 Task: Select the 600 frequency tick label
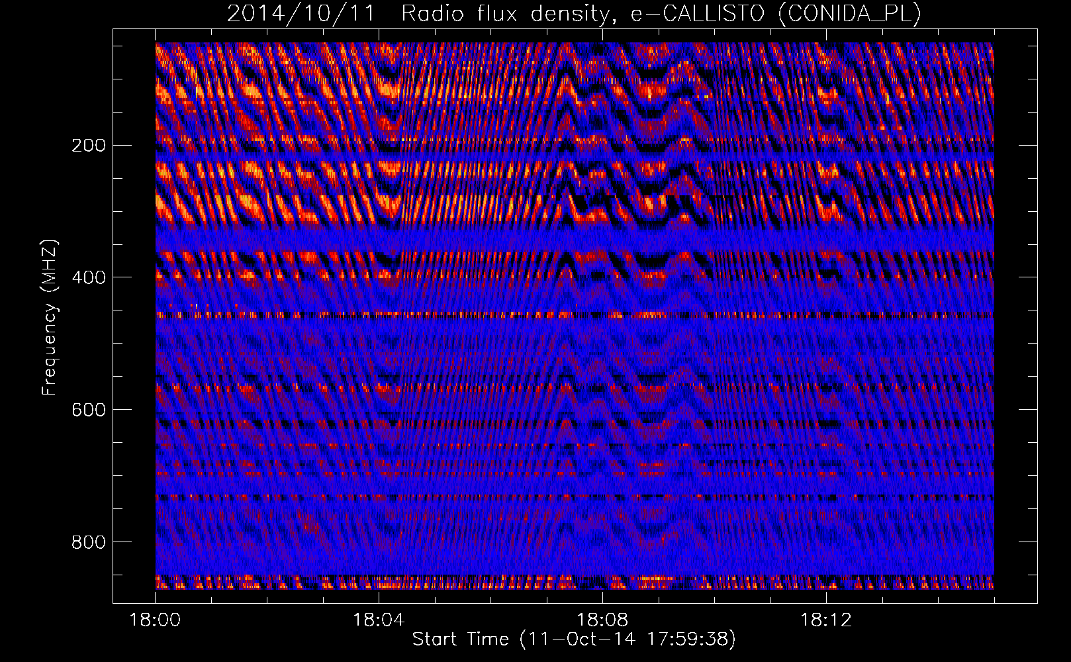[89, 410]
